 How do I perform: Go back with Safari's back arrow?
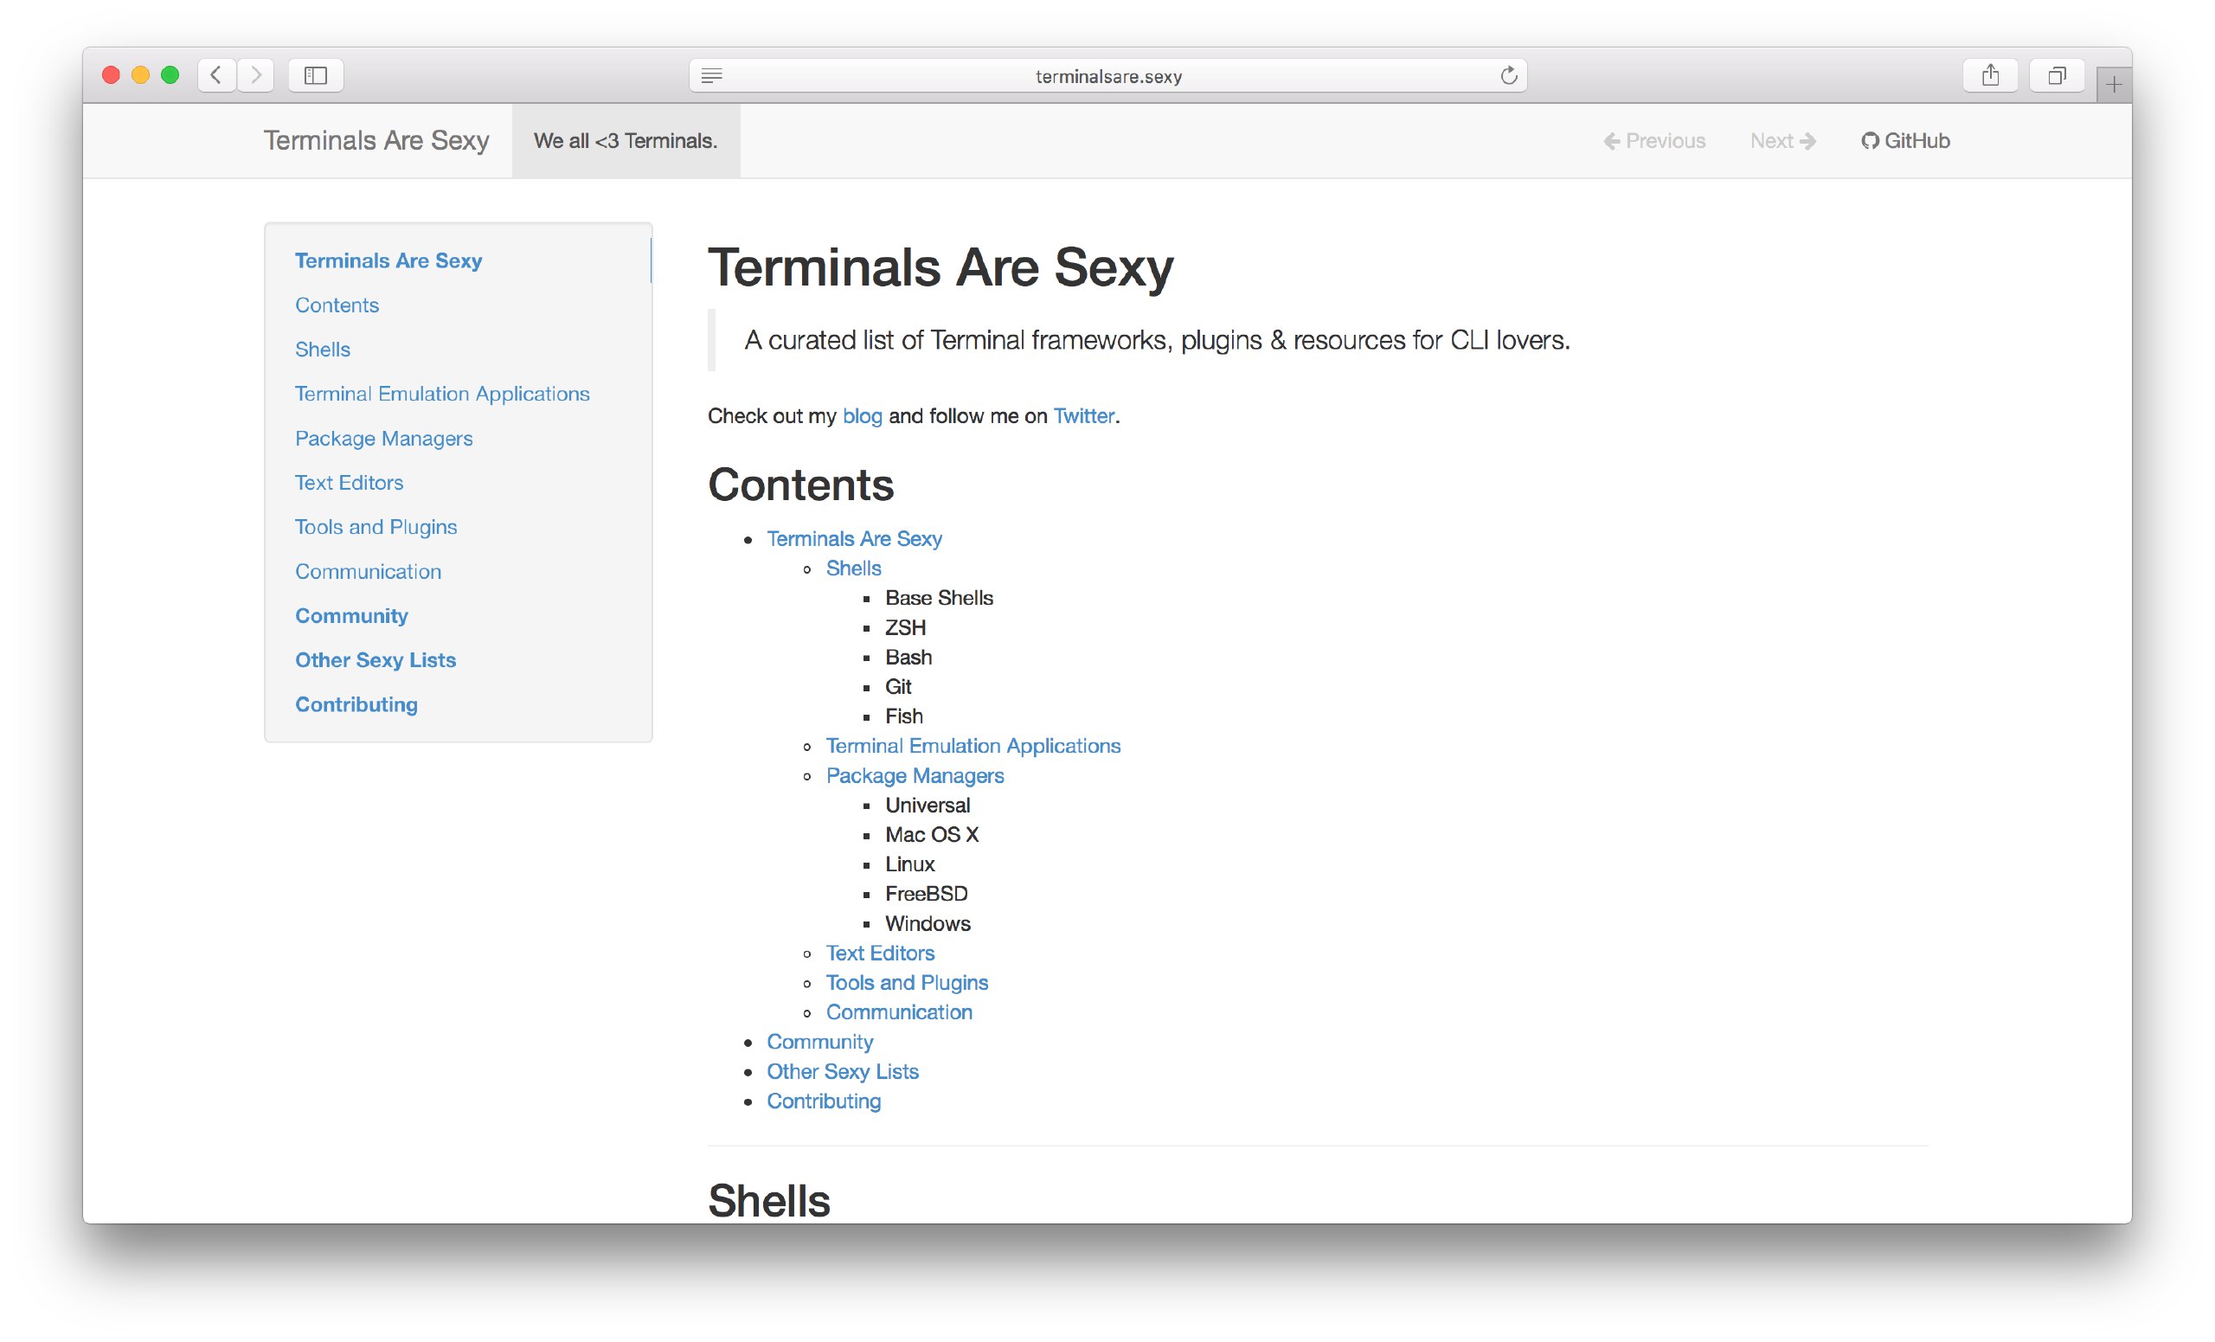[x=216, y=75]
